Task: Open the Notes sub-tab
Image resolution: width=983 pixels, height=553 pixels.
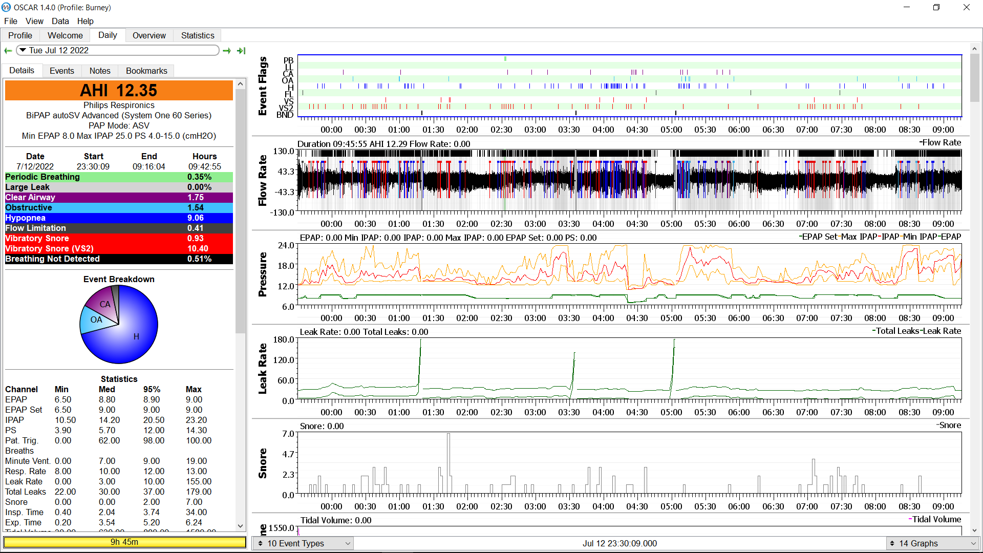Action: (100, 71)
